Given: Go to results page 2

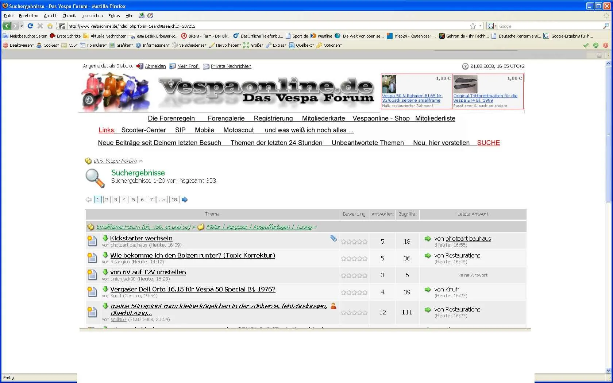Looking at the screenshot, I should pos(107,200).
